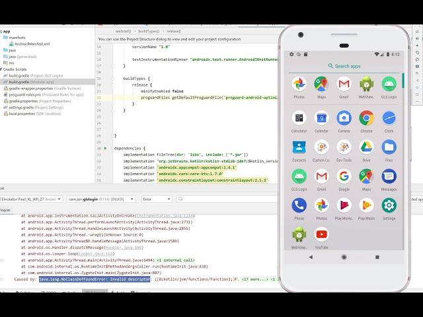Image resolution: width=423 pixels, height=317 pixels.
Task: Open gradle-wrapper.properties file
Action: tap(42, 88)
